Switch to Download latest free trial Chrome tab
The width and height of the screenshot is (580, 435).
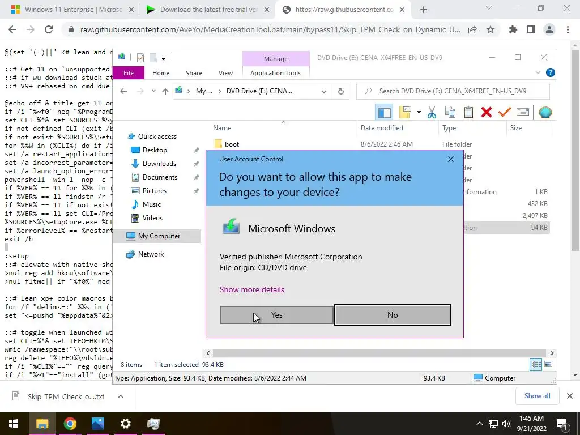click(x=208, y=10)
